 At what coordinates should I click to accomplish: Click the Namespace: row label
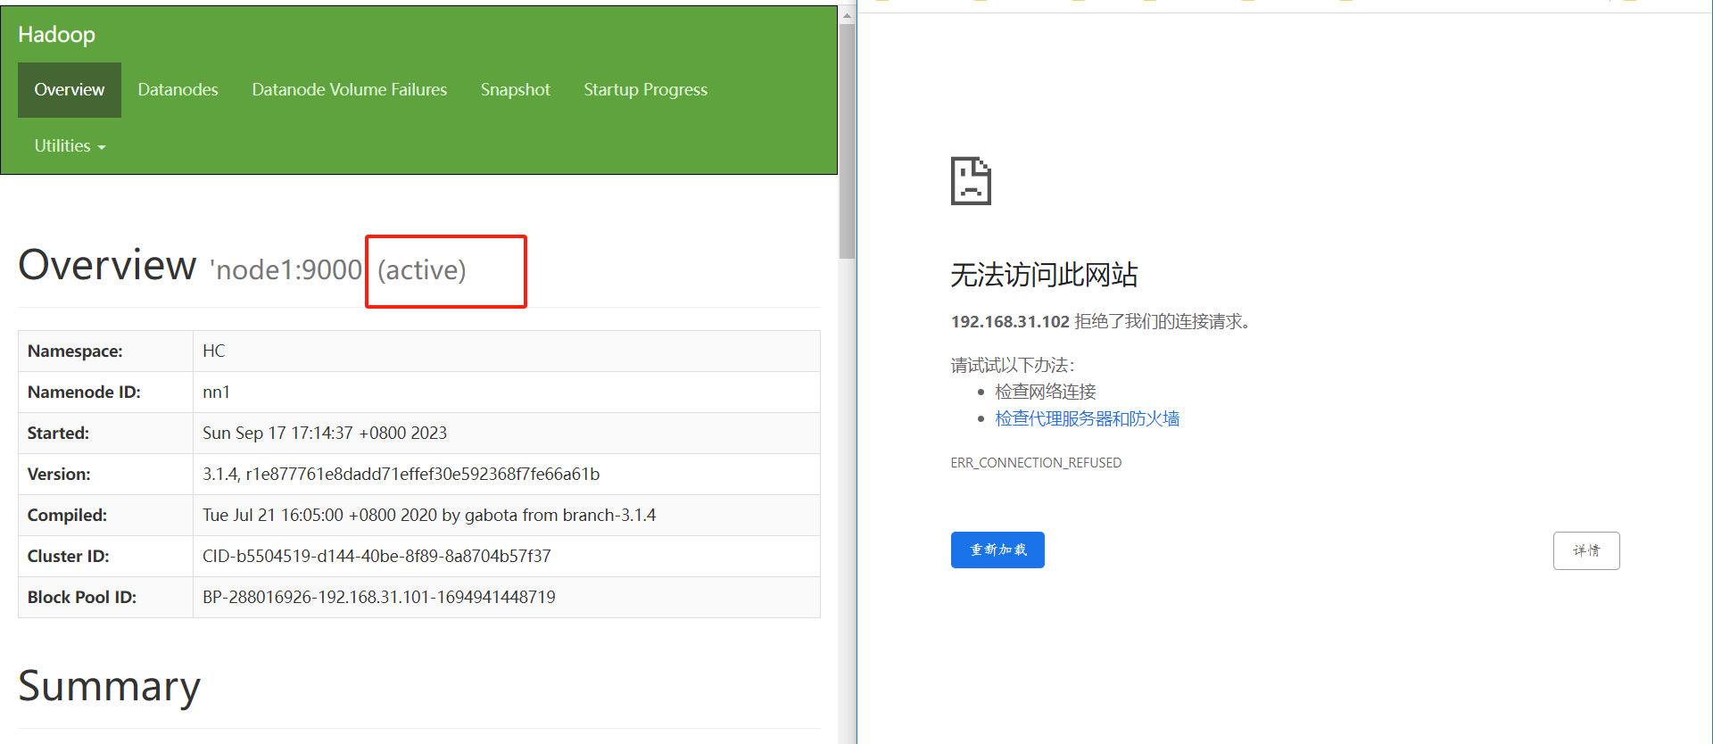(75, 351)
